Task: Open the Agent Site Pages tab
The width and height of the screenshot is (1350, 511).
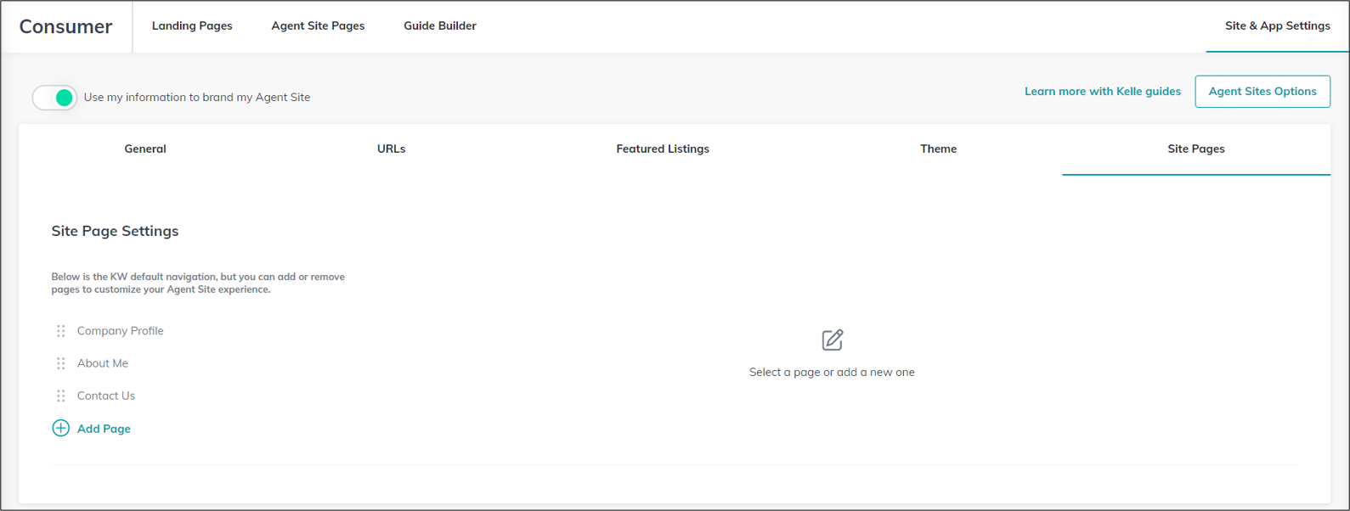Action: (318, 25)
